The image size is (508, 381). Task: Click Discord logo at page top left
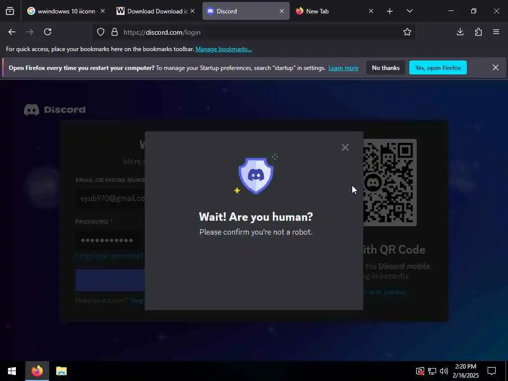click(55, 110)
